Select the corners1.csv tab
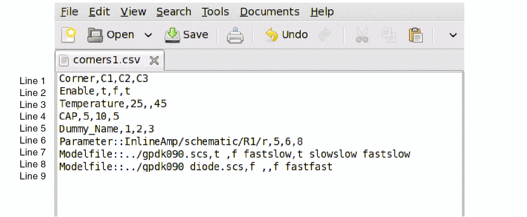The height and width of the screenshot is (217, 527). 107,60
